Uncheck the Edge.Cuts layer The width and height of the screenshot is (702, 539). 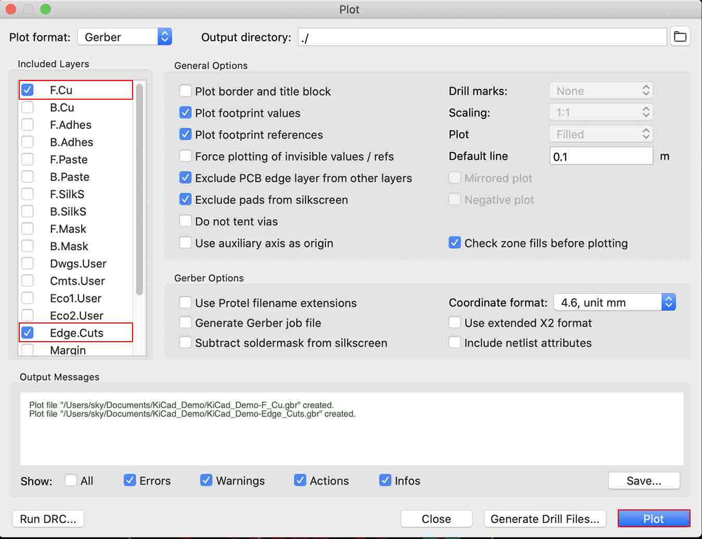coord(28,333)
